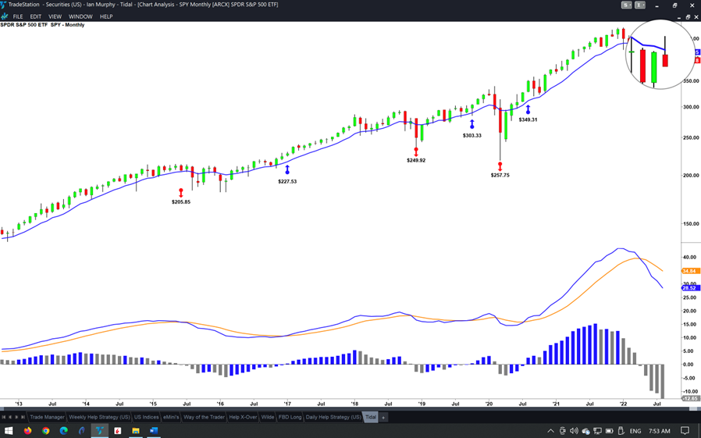Select the active Tidal tab

click(371, 417)
